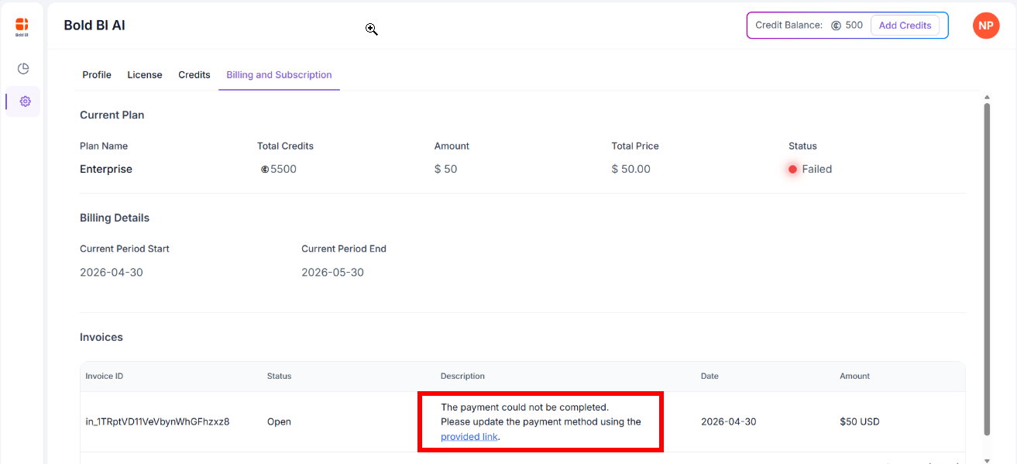Image resolution: width=1017 pixels, height=464 pixels.
Task: Click the Bold BI logo icon
Action: point(22,27)
